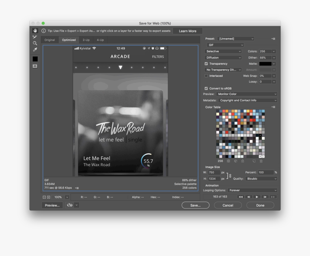The height and width of the screenshot is (256, 310).
Task: Select the black eyedropper color swatch
Action: coord(35,58)
